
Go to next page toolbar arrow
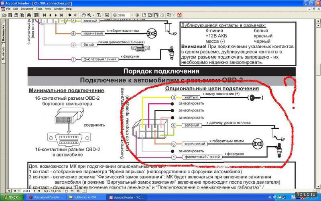coord(56,15)
